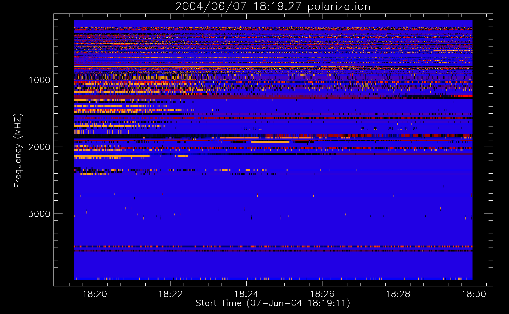The image size is (509, 314).
Task: Click the 18:24 time tick label
Action: (246, 294)
